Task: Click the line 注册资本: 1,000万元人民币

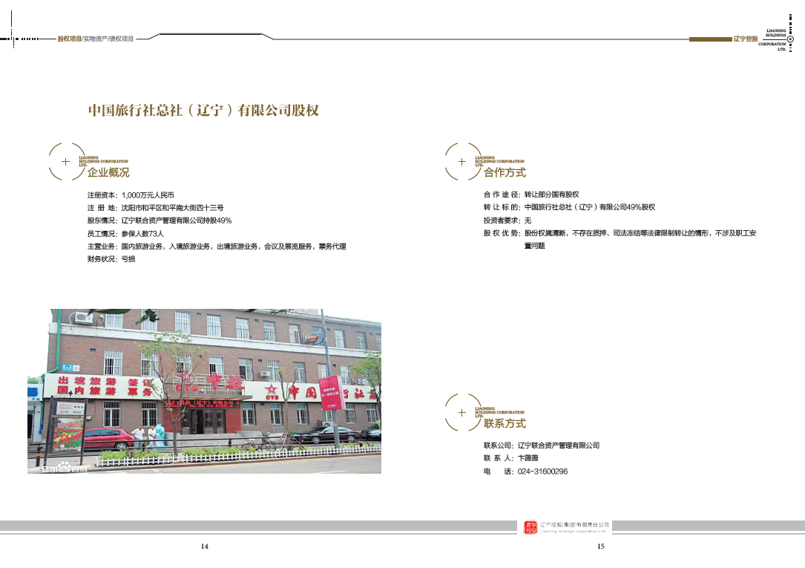Action: [131, 195]
